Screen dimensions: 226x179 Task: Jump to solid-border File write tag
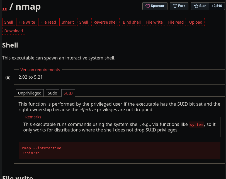click(x=27, y=22)
